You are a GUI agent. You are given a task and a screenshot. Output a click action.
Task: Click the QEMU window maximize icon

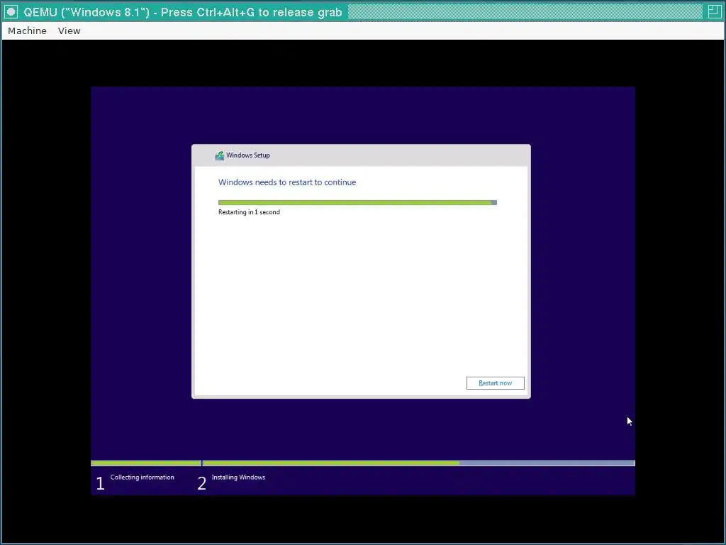click(714, 11)
